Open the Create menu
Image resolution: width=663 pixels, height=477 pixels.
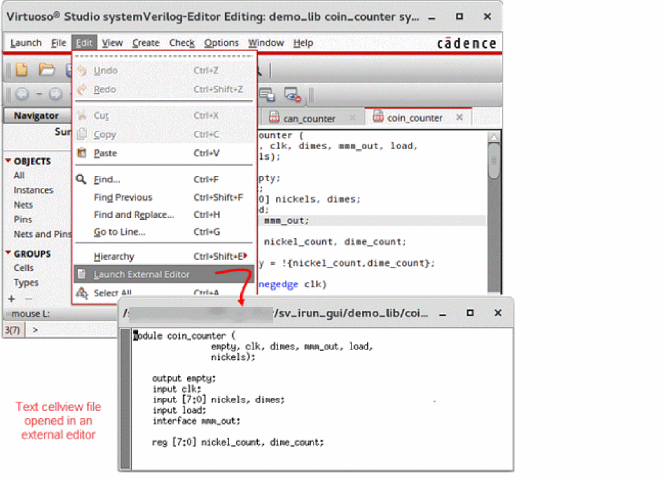(146, 43)
